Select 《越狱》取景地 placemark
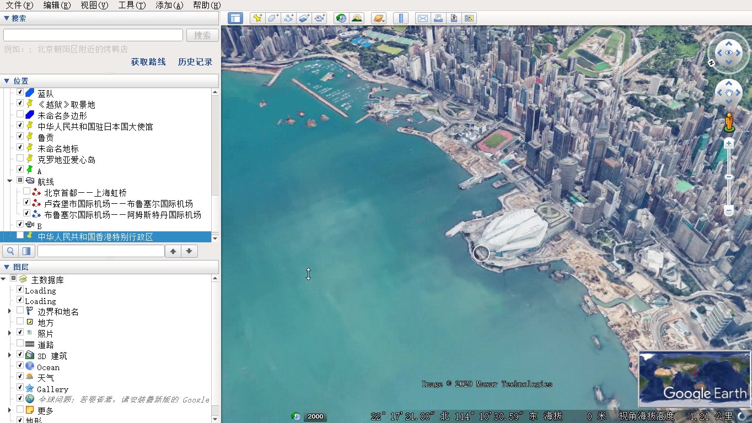Screen dimensions: 752x423 tap(66, 105)
